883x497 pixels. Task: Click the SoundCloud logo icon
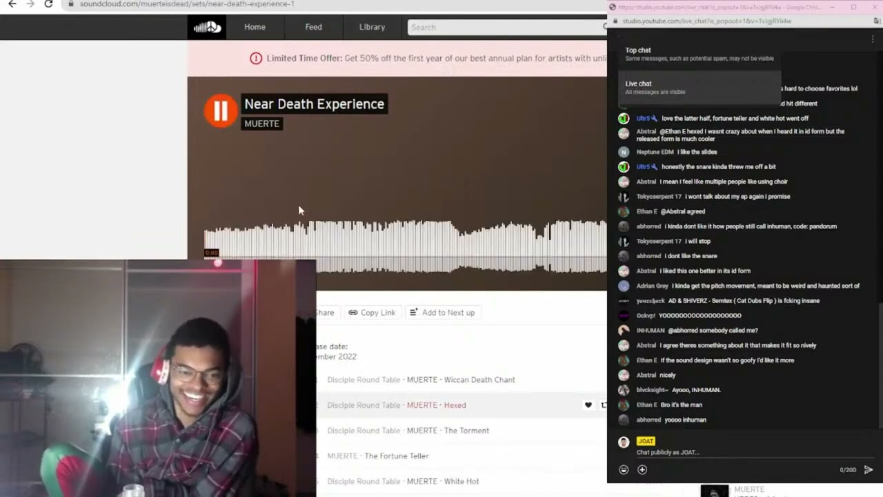(206, 27)
